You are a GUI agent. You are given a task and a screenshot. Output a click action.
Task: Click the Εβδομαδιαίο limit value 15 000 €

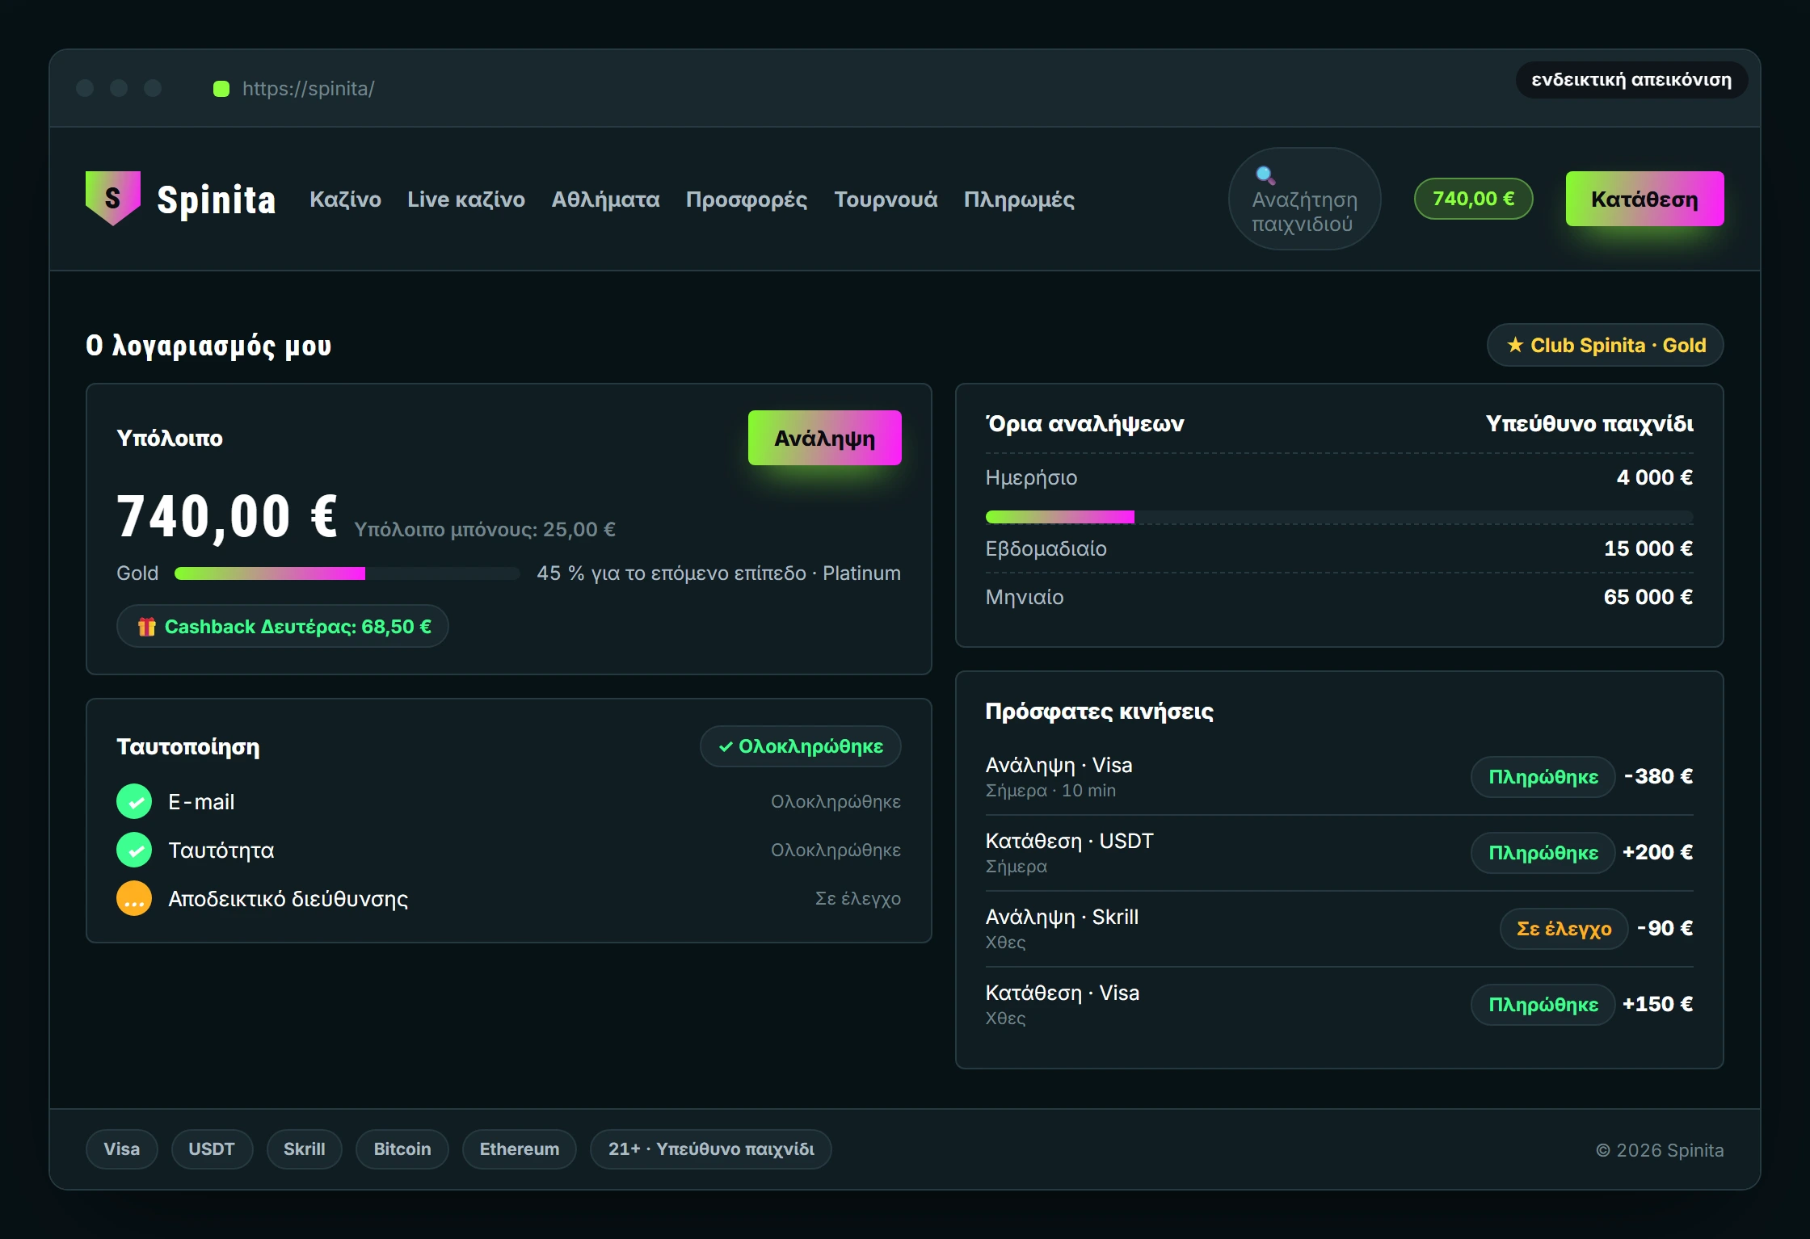1648,548
